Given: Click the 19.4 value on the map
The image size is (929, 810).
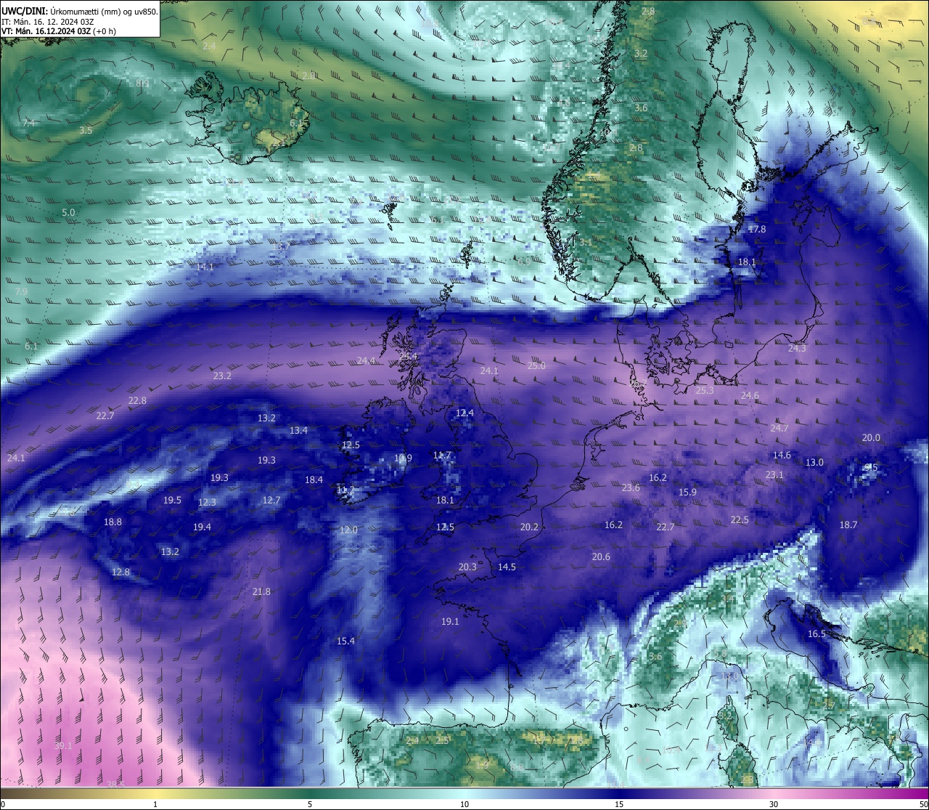Looking at the screenshot, I should pyautogui.click(x=202, y=527).
